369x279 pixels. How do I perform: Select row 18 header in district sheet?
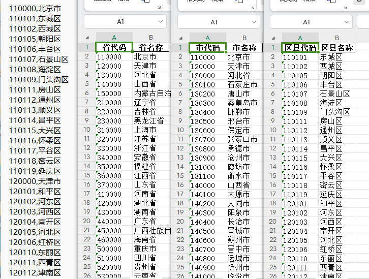(x=273, y=203)
